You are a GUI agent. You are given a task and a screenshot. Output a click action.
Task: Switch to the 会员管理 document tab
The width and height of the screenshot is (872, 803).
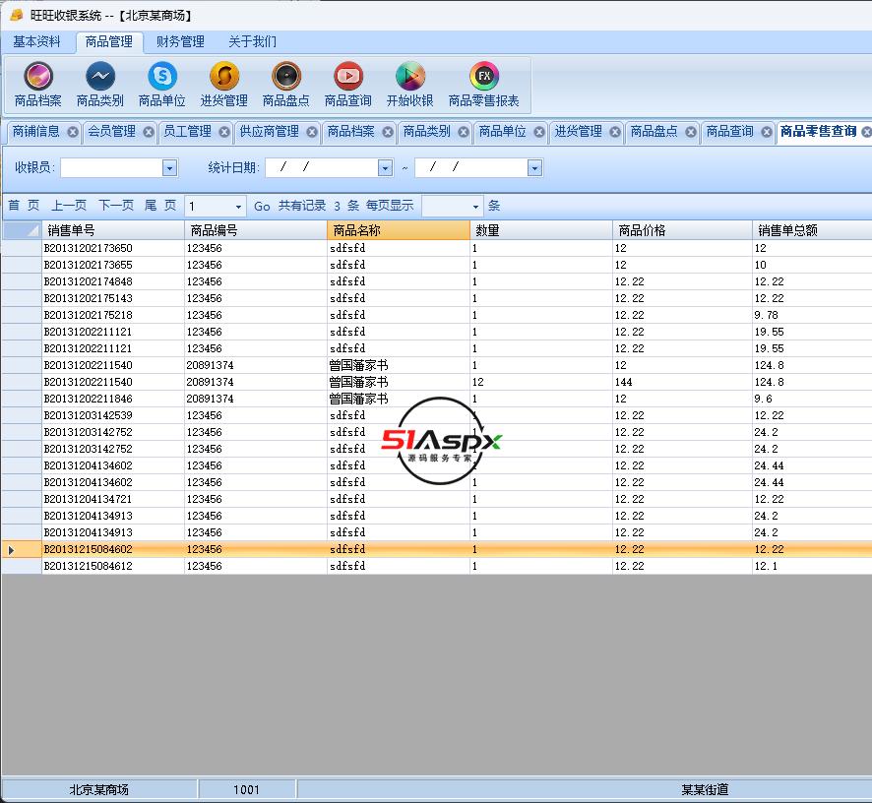point(112,132)
